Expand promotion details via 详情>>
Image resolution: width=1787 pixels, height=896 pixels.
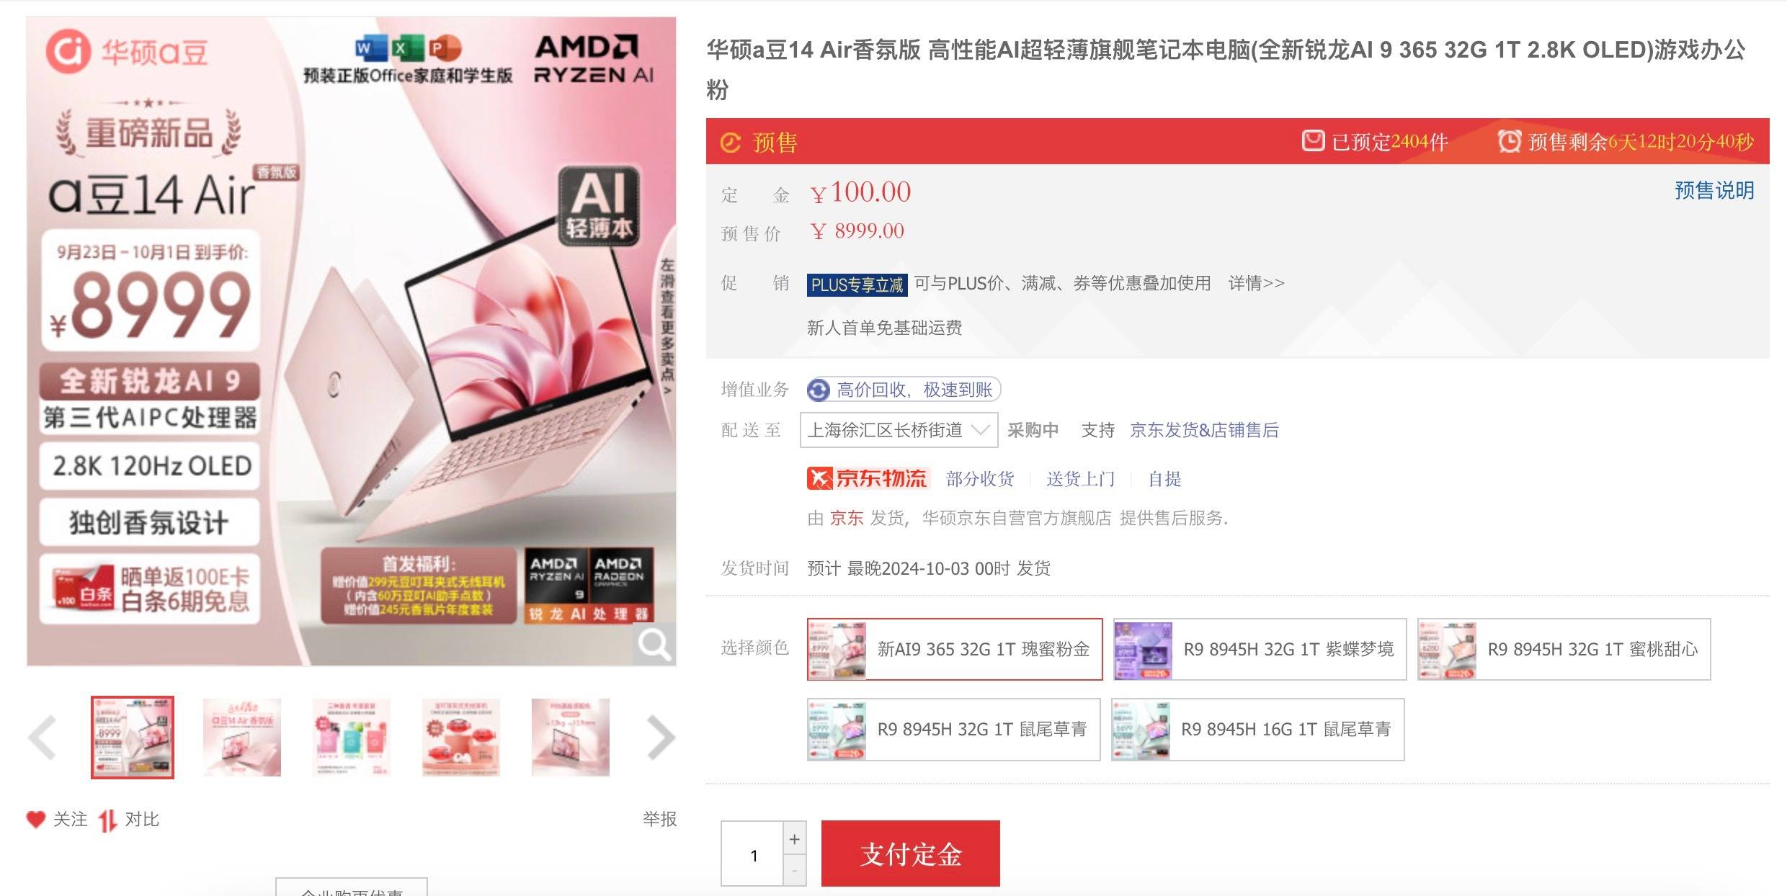(x=1257, y=284)
